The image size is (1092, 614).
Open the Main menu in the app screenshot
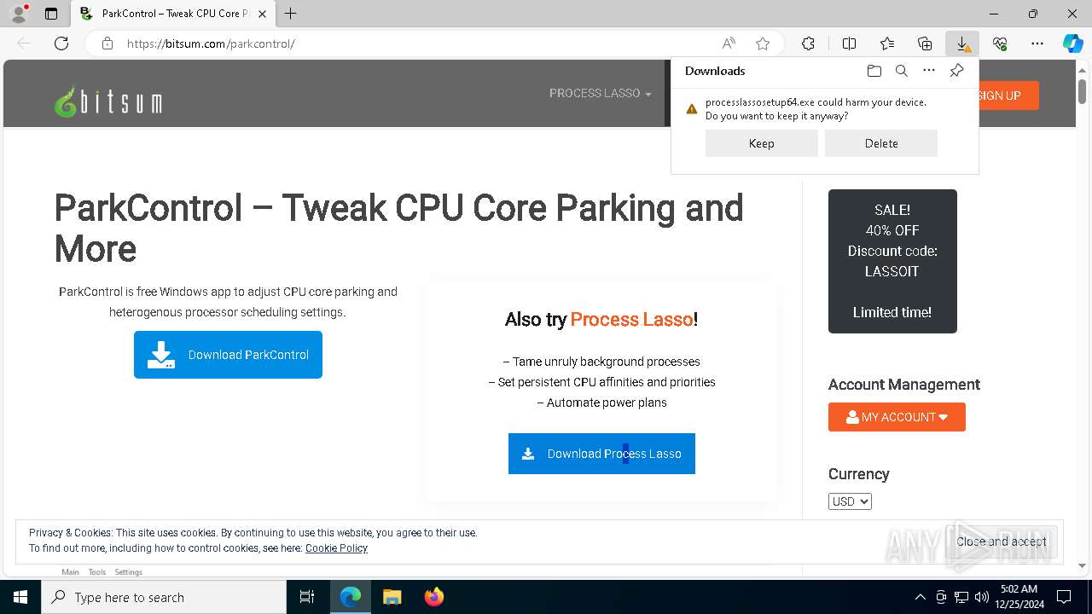[x=70, y=572]
